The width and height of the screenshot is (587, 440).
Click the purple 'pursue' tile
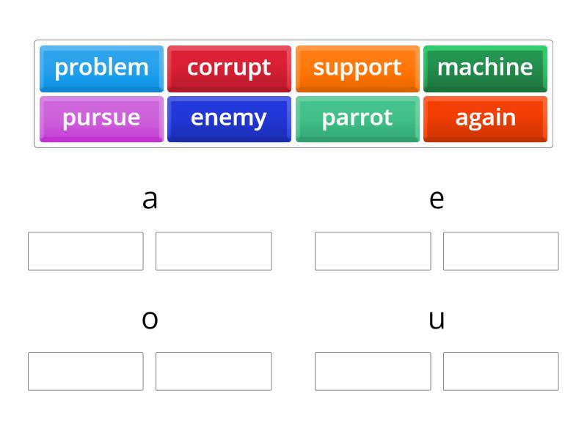101,118
